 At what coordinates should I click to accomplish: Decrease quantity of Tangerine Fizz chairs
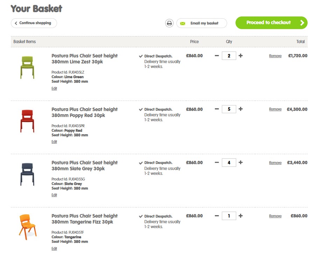click(217, 216)
